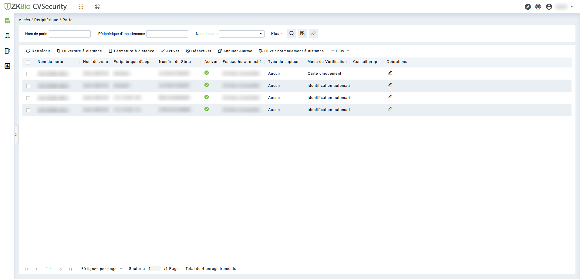
Task: Open the reports chart icon in sidebar
Action: pos(8,66)
